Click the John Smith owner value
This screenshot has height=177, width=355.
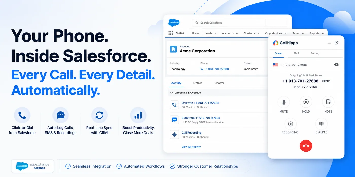pos(251,69)
